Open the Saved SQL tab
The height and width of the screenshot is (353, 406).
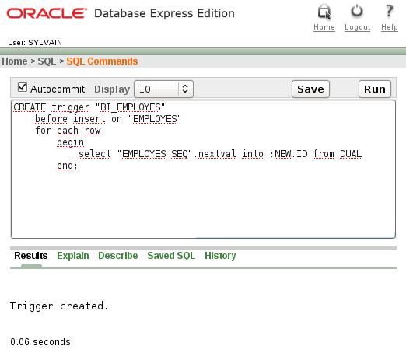pos(171,256)
